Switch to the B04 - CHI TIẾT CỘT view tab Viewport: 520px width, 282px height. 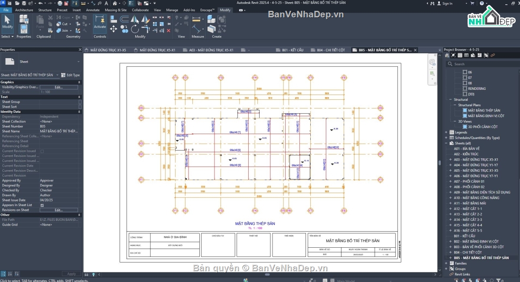[331, 50]
